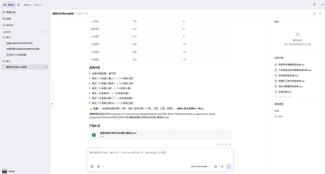Click the 待办 section heading
The height and width of the screenshot is (174, 325).
pyautogui.click(x=276, y=22)
